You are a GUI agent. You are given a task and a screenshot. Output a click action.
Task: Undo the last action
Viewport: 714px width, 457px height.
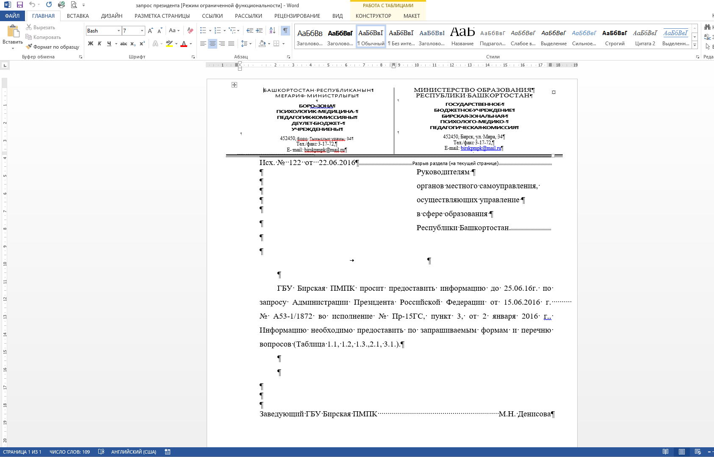pos(32,5)
